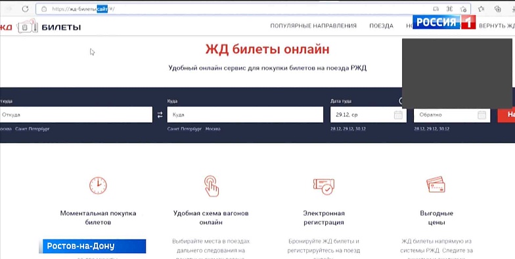This screenshot has height=259, width=515.
Task: Open the ПОЕЗДА menu item
Action: point(381,26)
